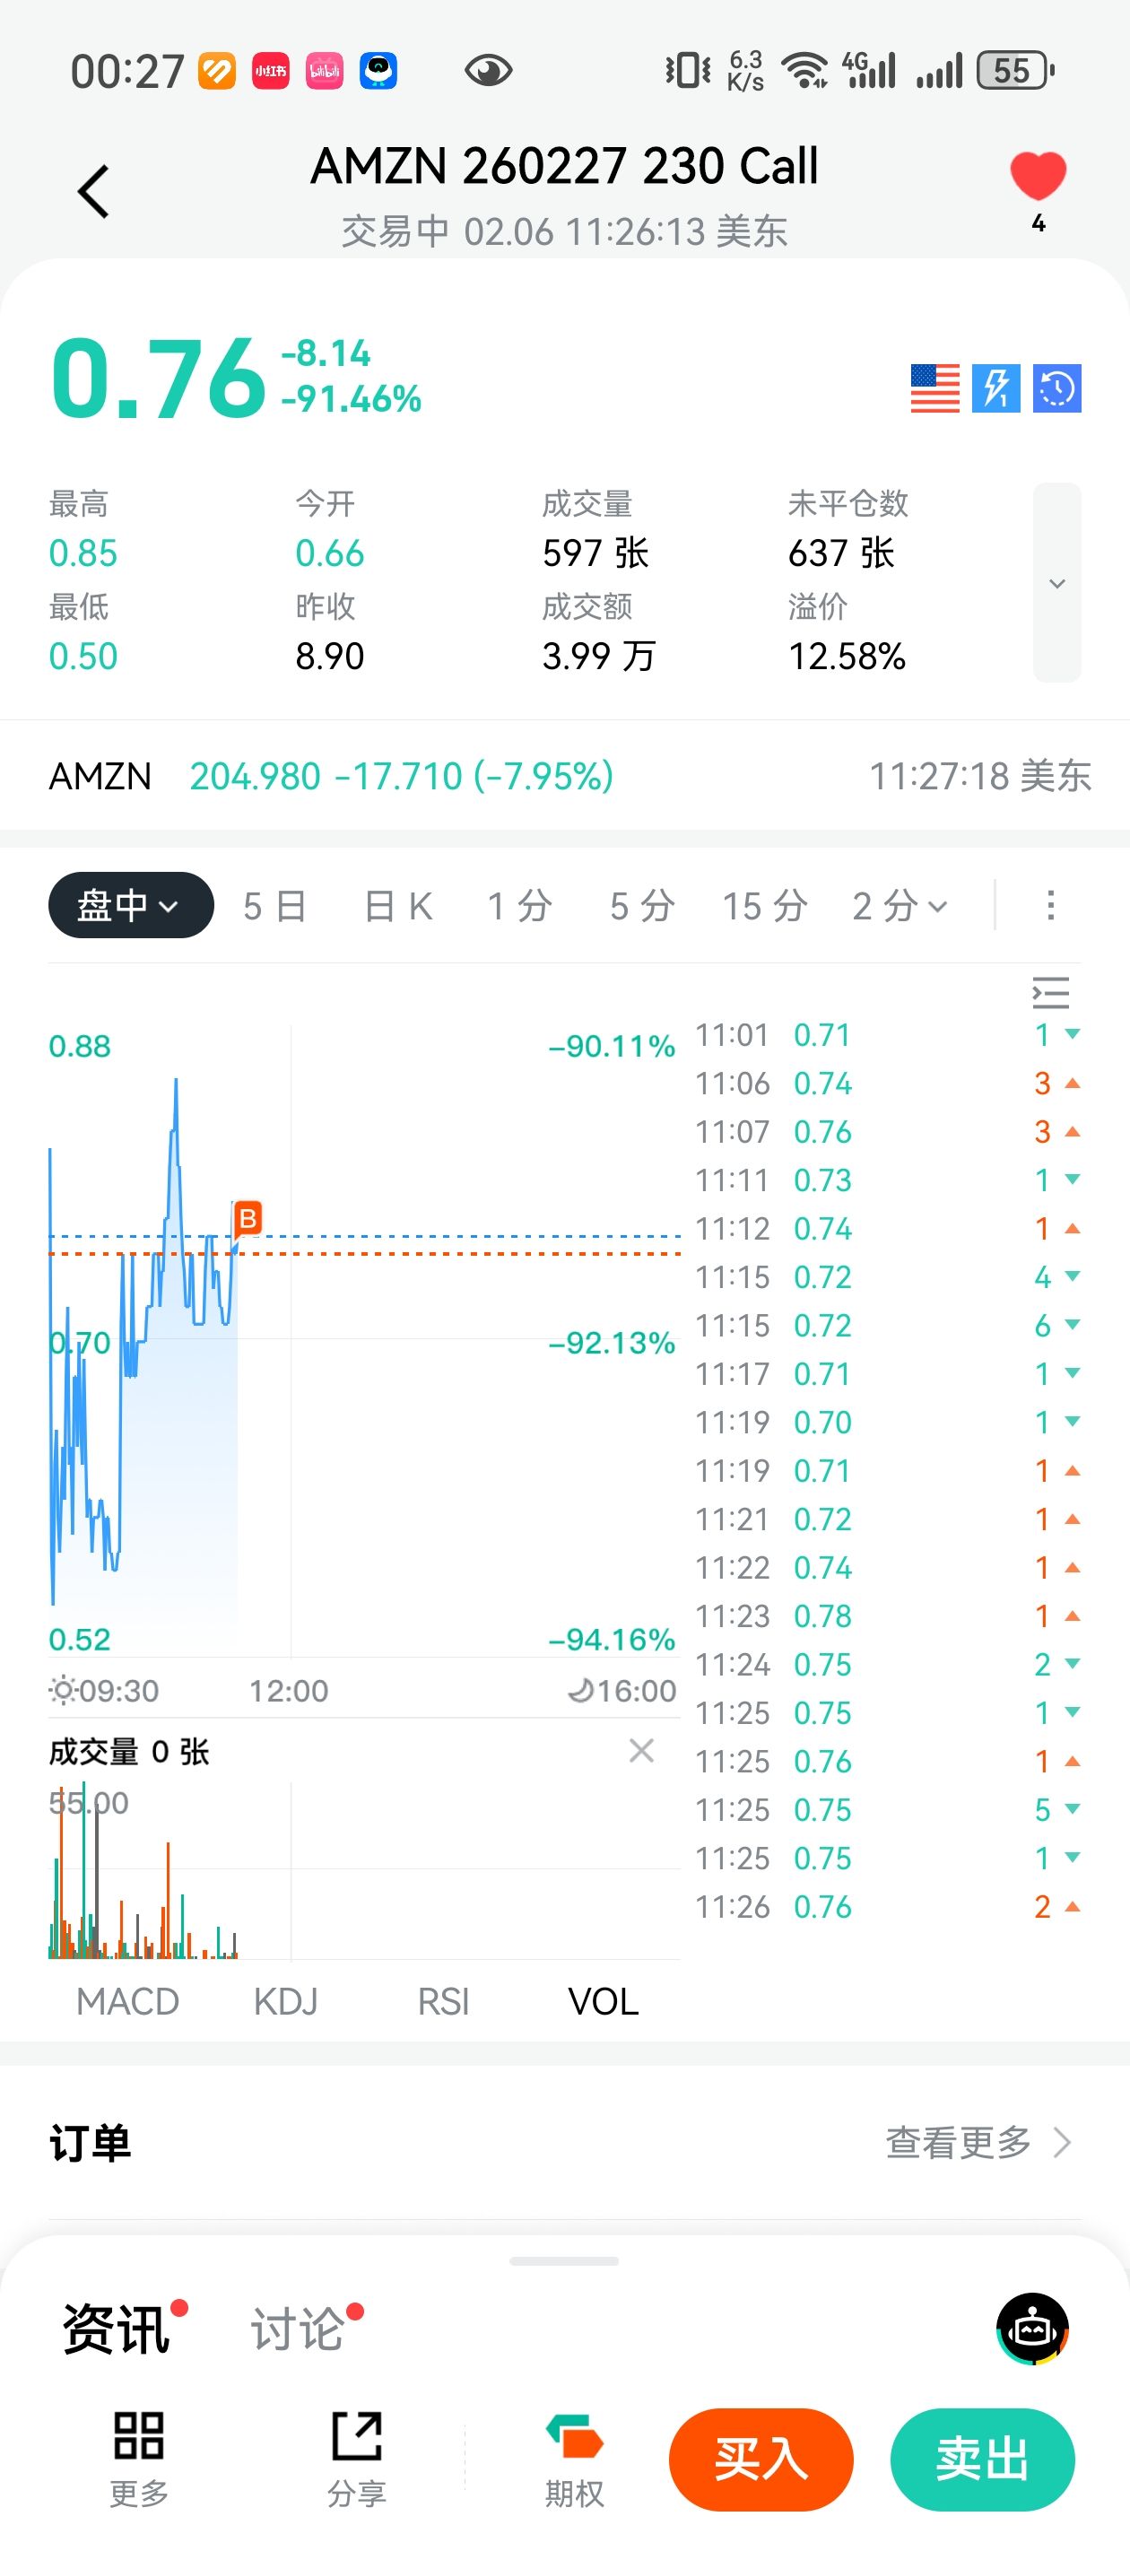This screenshot has height=2551, width=1130.
Task: Tap the back arrow icon
Action: coord(94,191)
